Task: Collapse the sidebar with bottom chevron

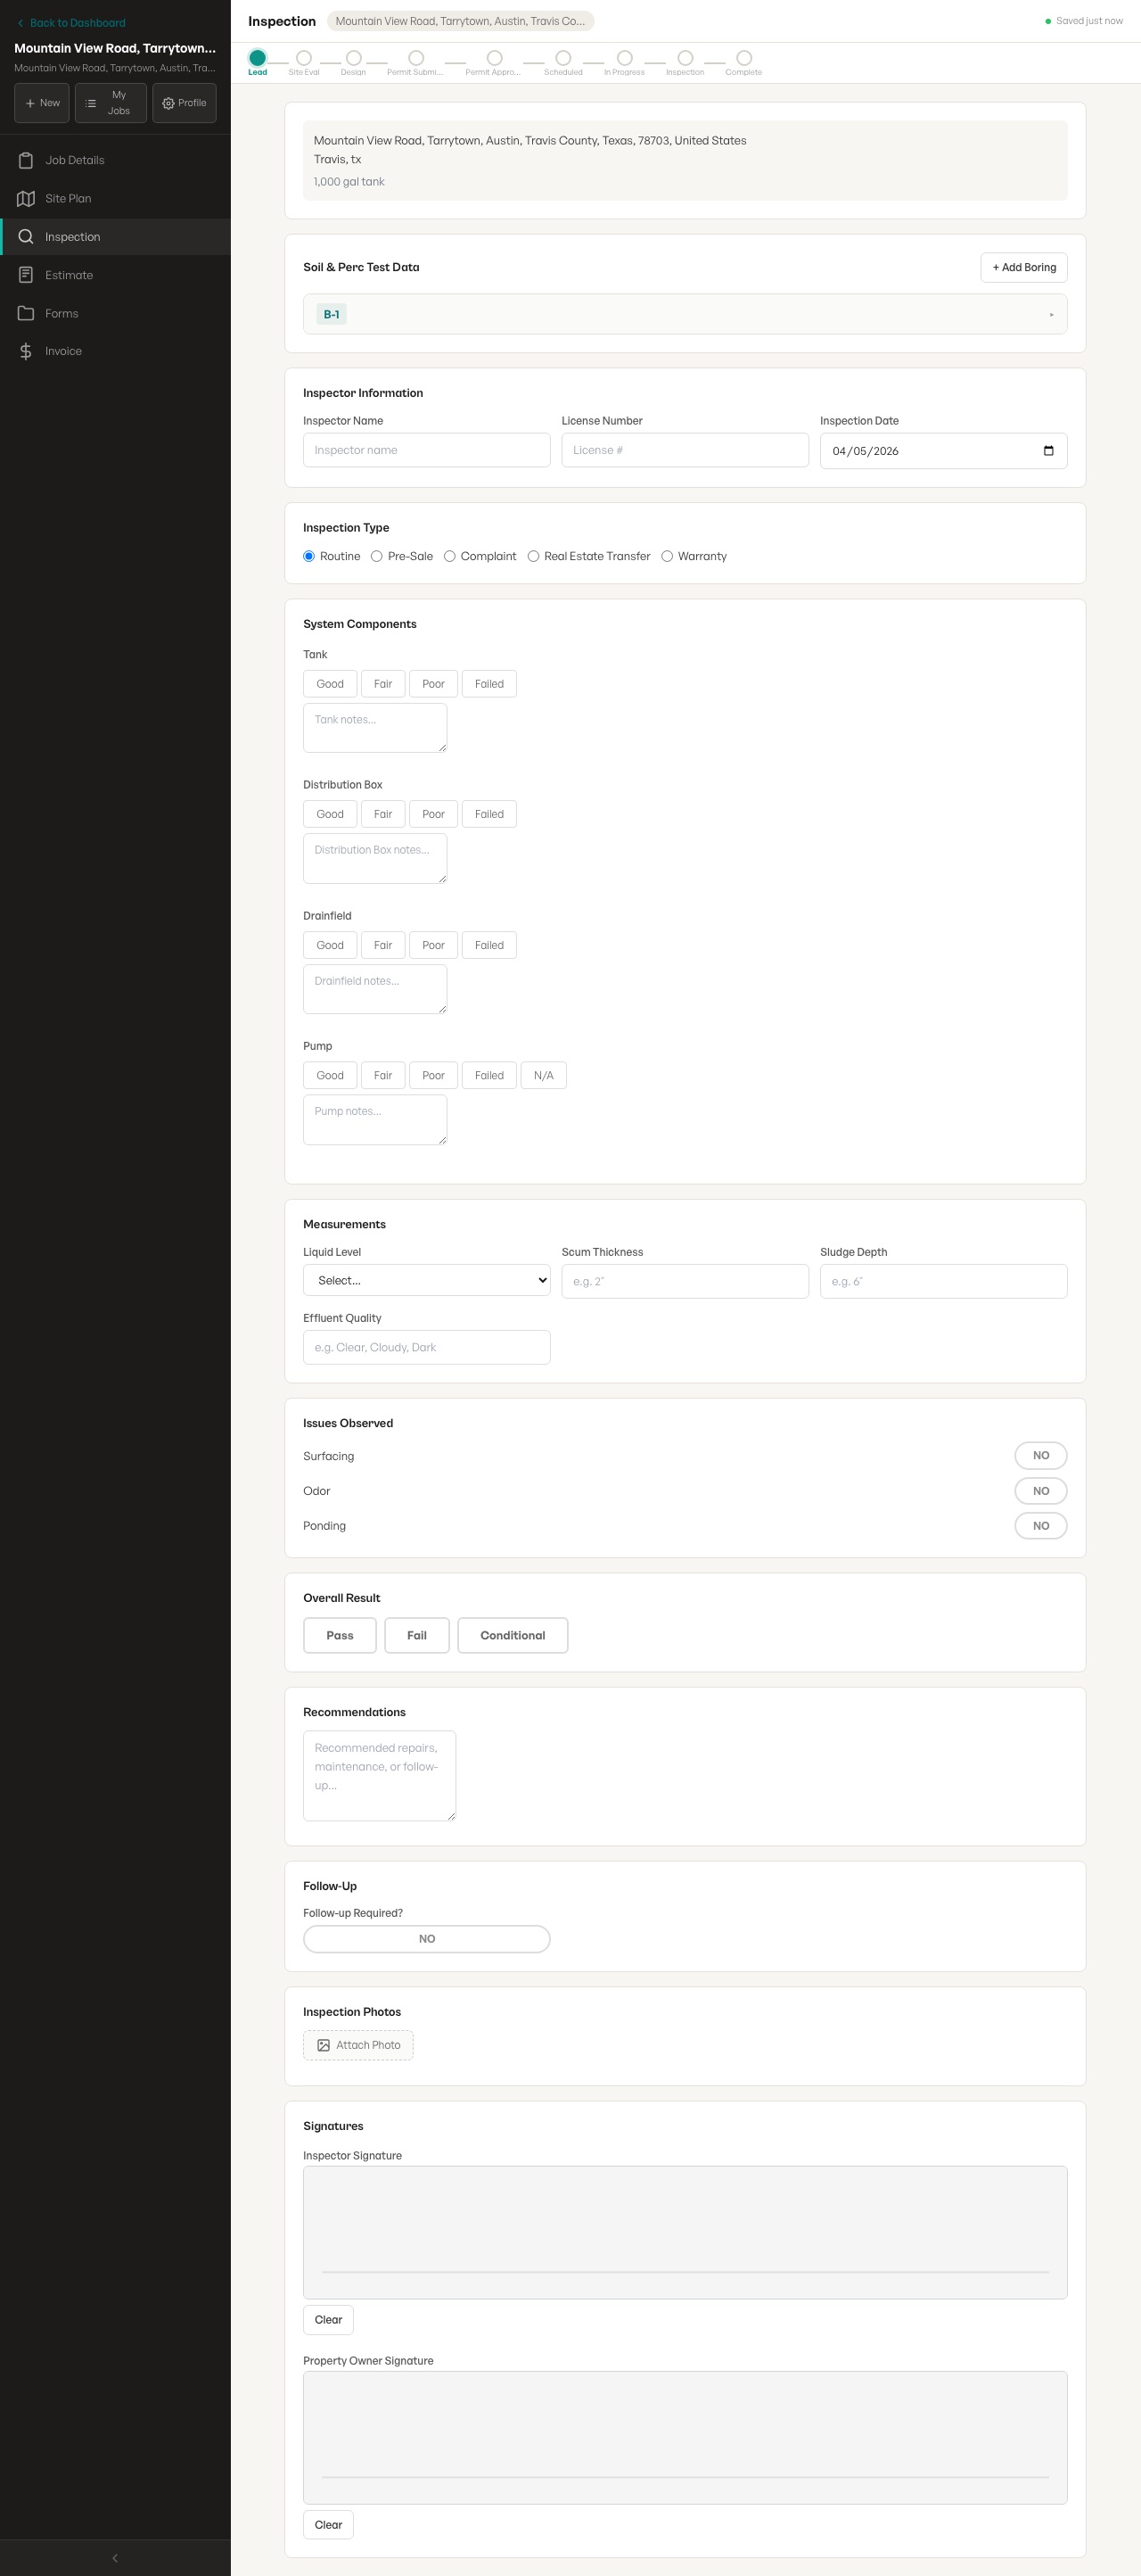Action: point(115,2557)
